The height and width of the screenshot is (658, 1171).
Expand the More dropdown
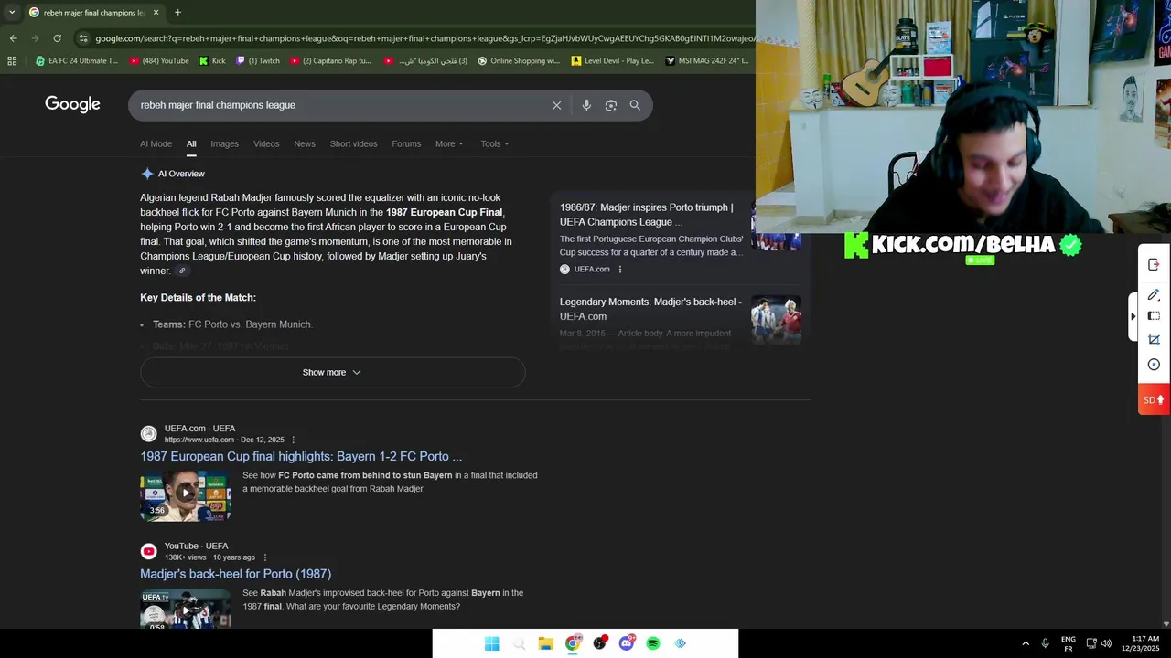[449, 143]
